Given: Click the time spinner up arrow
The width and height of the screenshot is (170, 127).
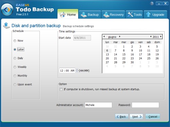Looking at the screenshot, I should click(77, 69).
